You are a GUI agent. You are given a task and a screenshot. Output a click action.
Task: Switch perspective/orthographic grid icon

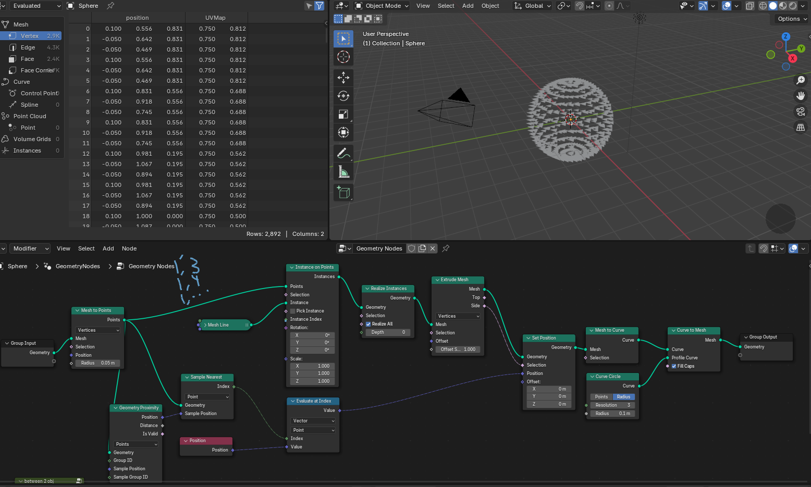(801, 127)
